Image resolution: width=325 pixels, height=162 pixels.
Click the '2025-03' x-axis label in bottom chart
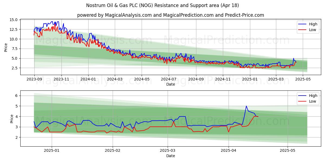click(x=168, y=151)
